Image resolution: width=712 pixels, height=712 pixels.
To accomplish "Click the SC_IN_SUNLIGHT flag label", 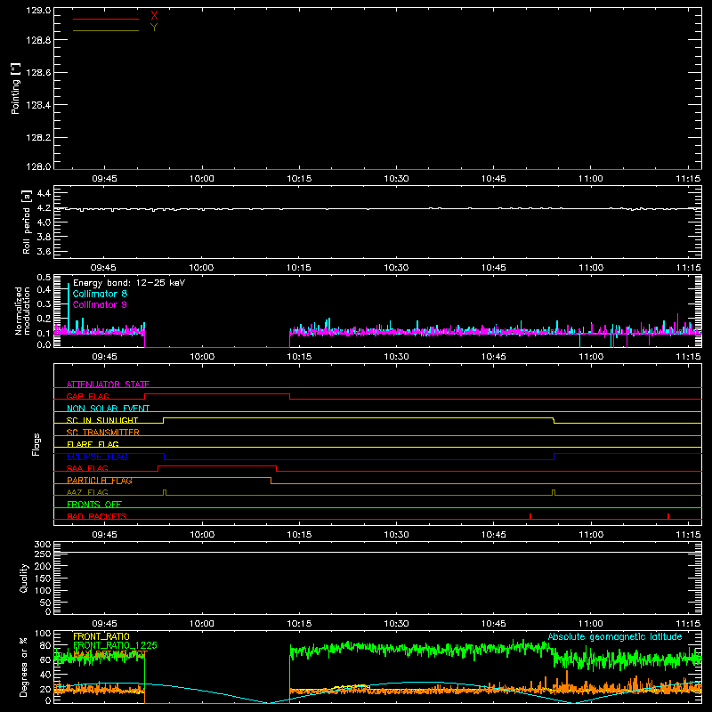I will (102, 420).
